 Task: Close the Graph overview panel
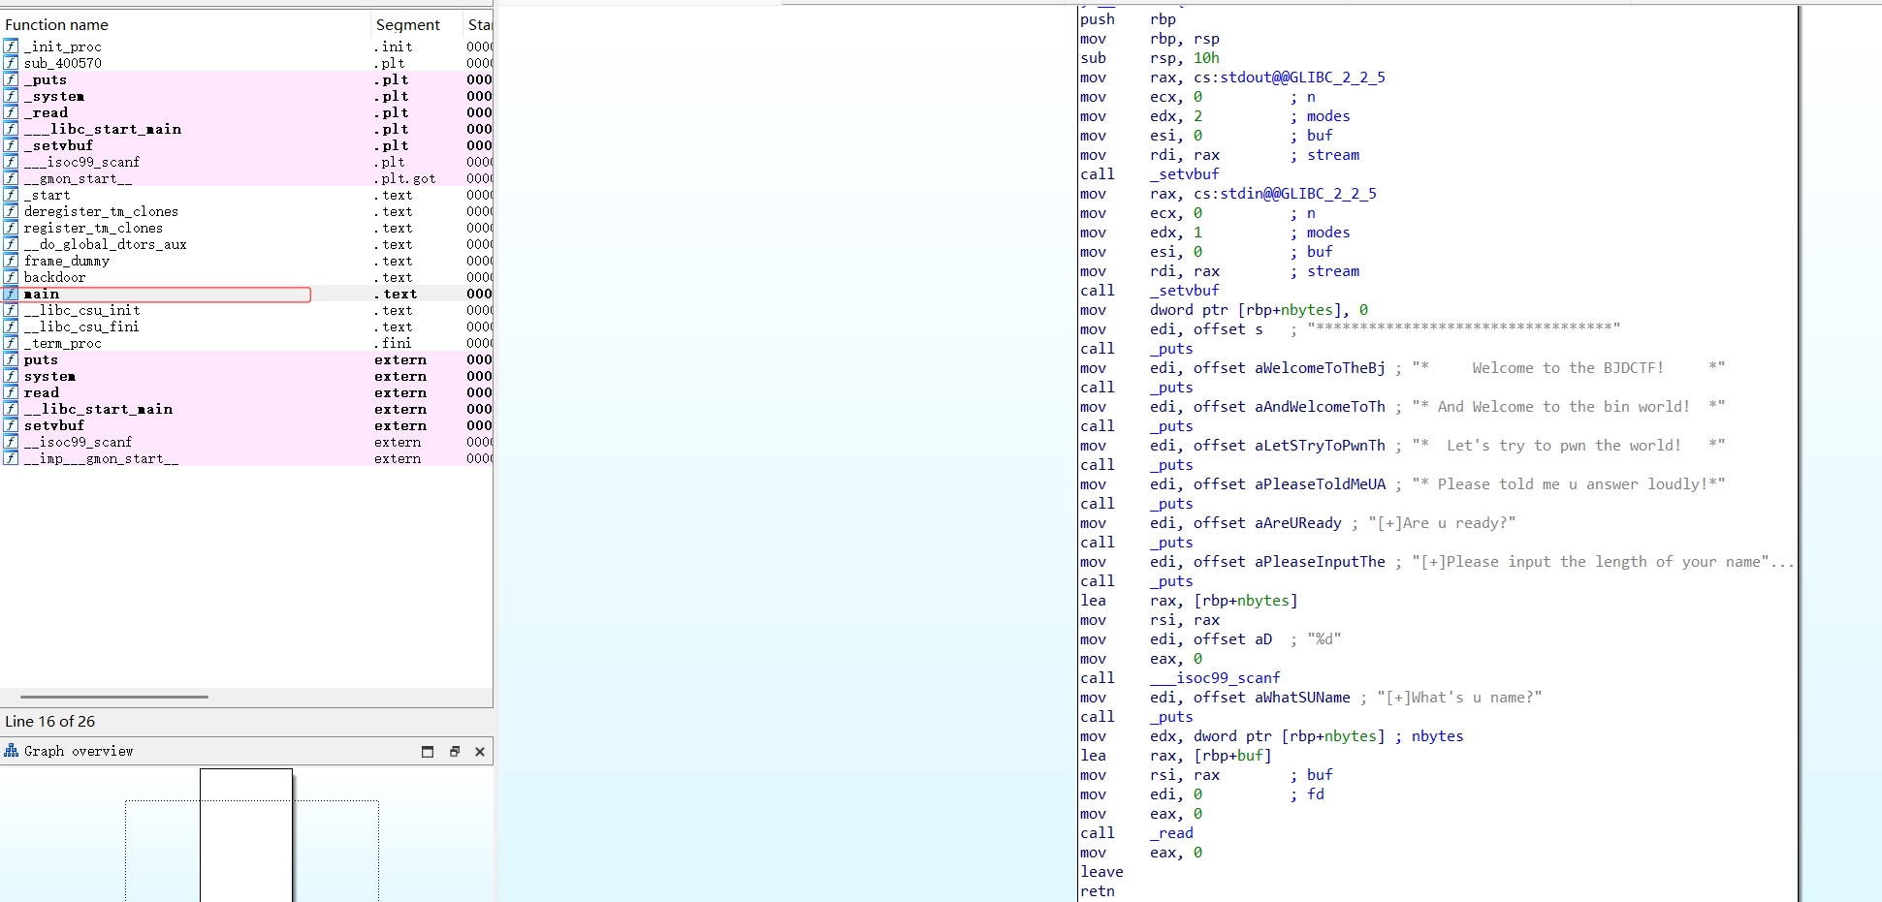pyautogui.click(x=480, y=752)
